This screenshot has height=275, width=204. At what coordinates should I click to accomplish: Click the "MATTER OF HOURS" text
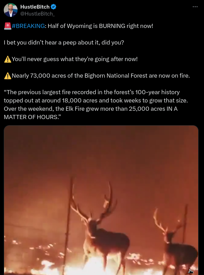(x=33, y=117)
